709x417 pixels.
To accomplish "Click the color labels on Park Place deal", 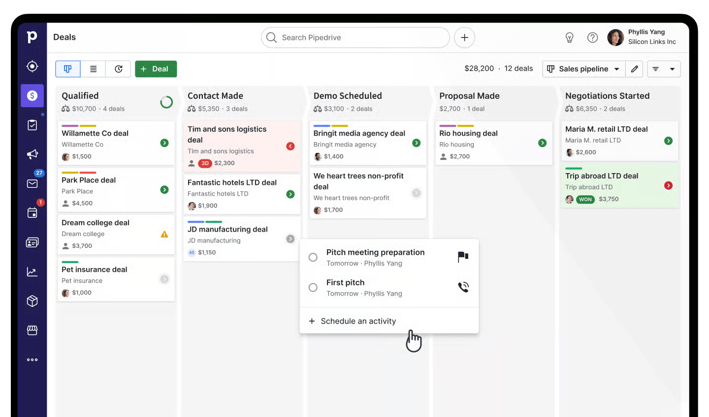I will (79, 173).
